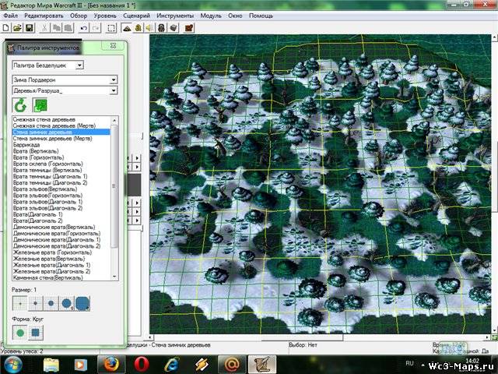Select the largest brush size

(82, 302)
